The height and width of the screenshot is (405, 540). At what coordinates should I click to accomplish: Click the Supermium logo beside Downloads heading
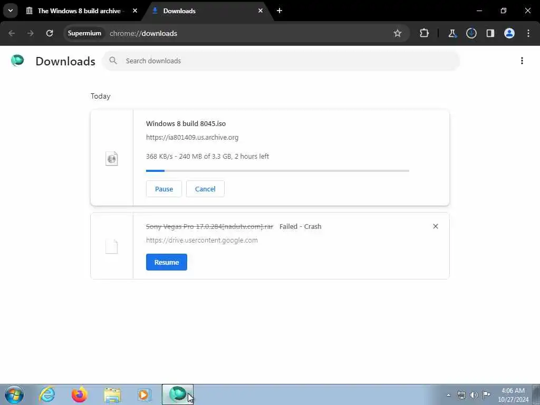point(17,61)
